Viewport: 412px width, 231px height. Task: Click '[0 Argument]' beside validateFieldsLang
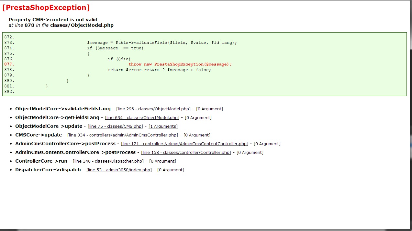(209, 109)
